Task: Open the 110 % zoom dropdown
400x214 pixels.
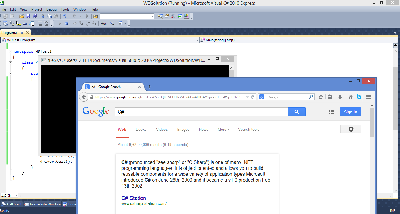Action: [16, 196]
